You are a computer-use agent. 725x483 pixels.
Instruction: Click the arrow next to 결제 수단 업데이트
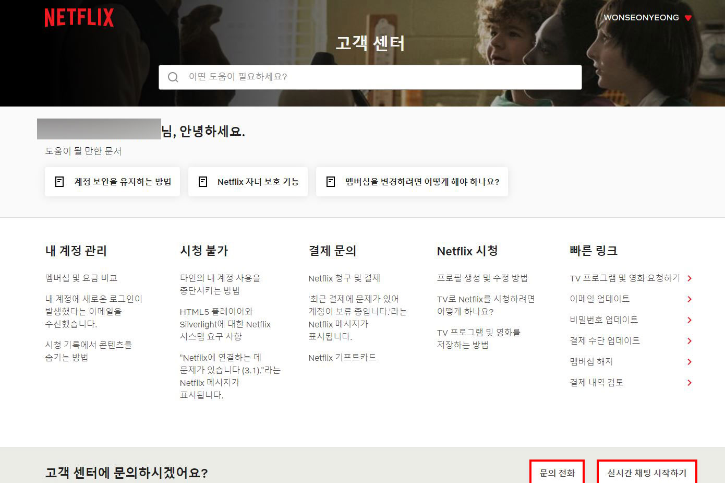tap(690, 341)
